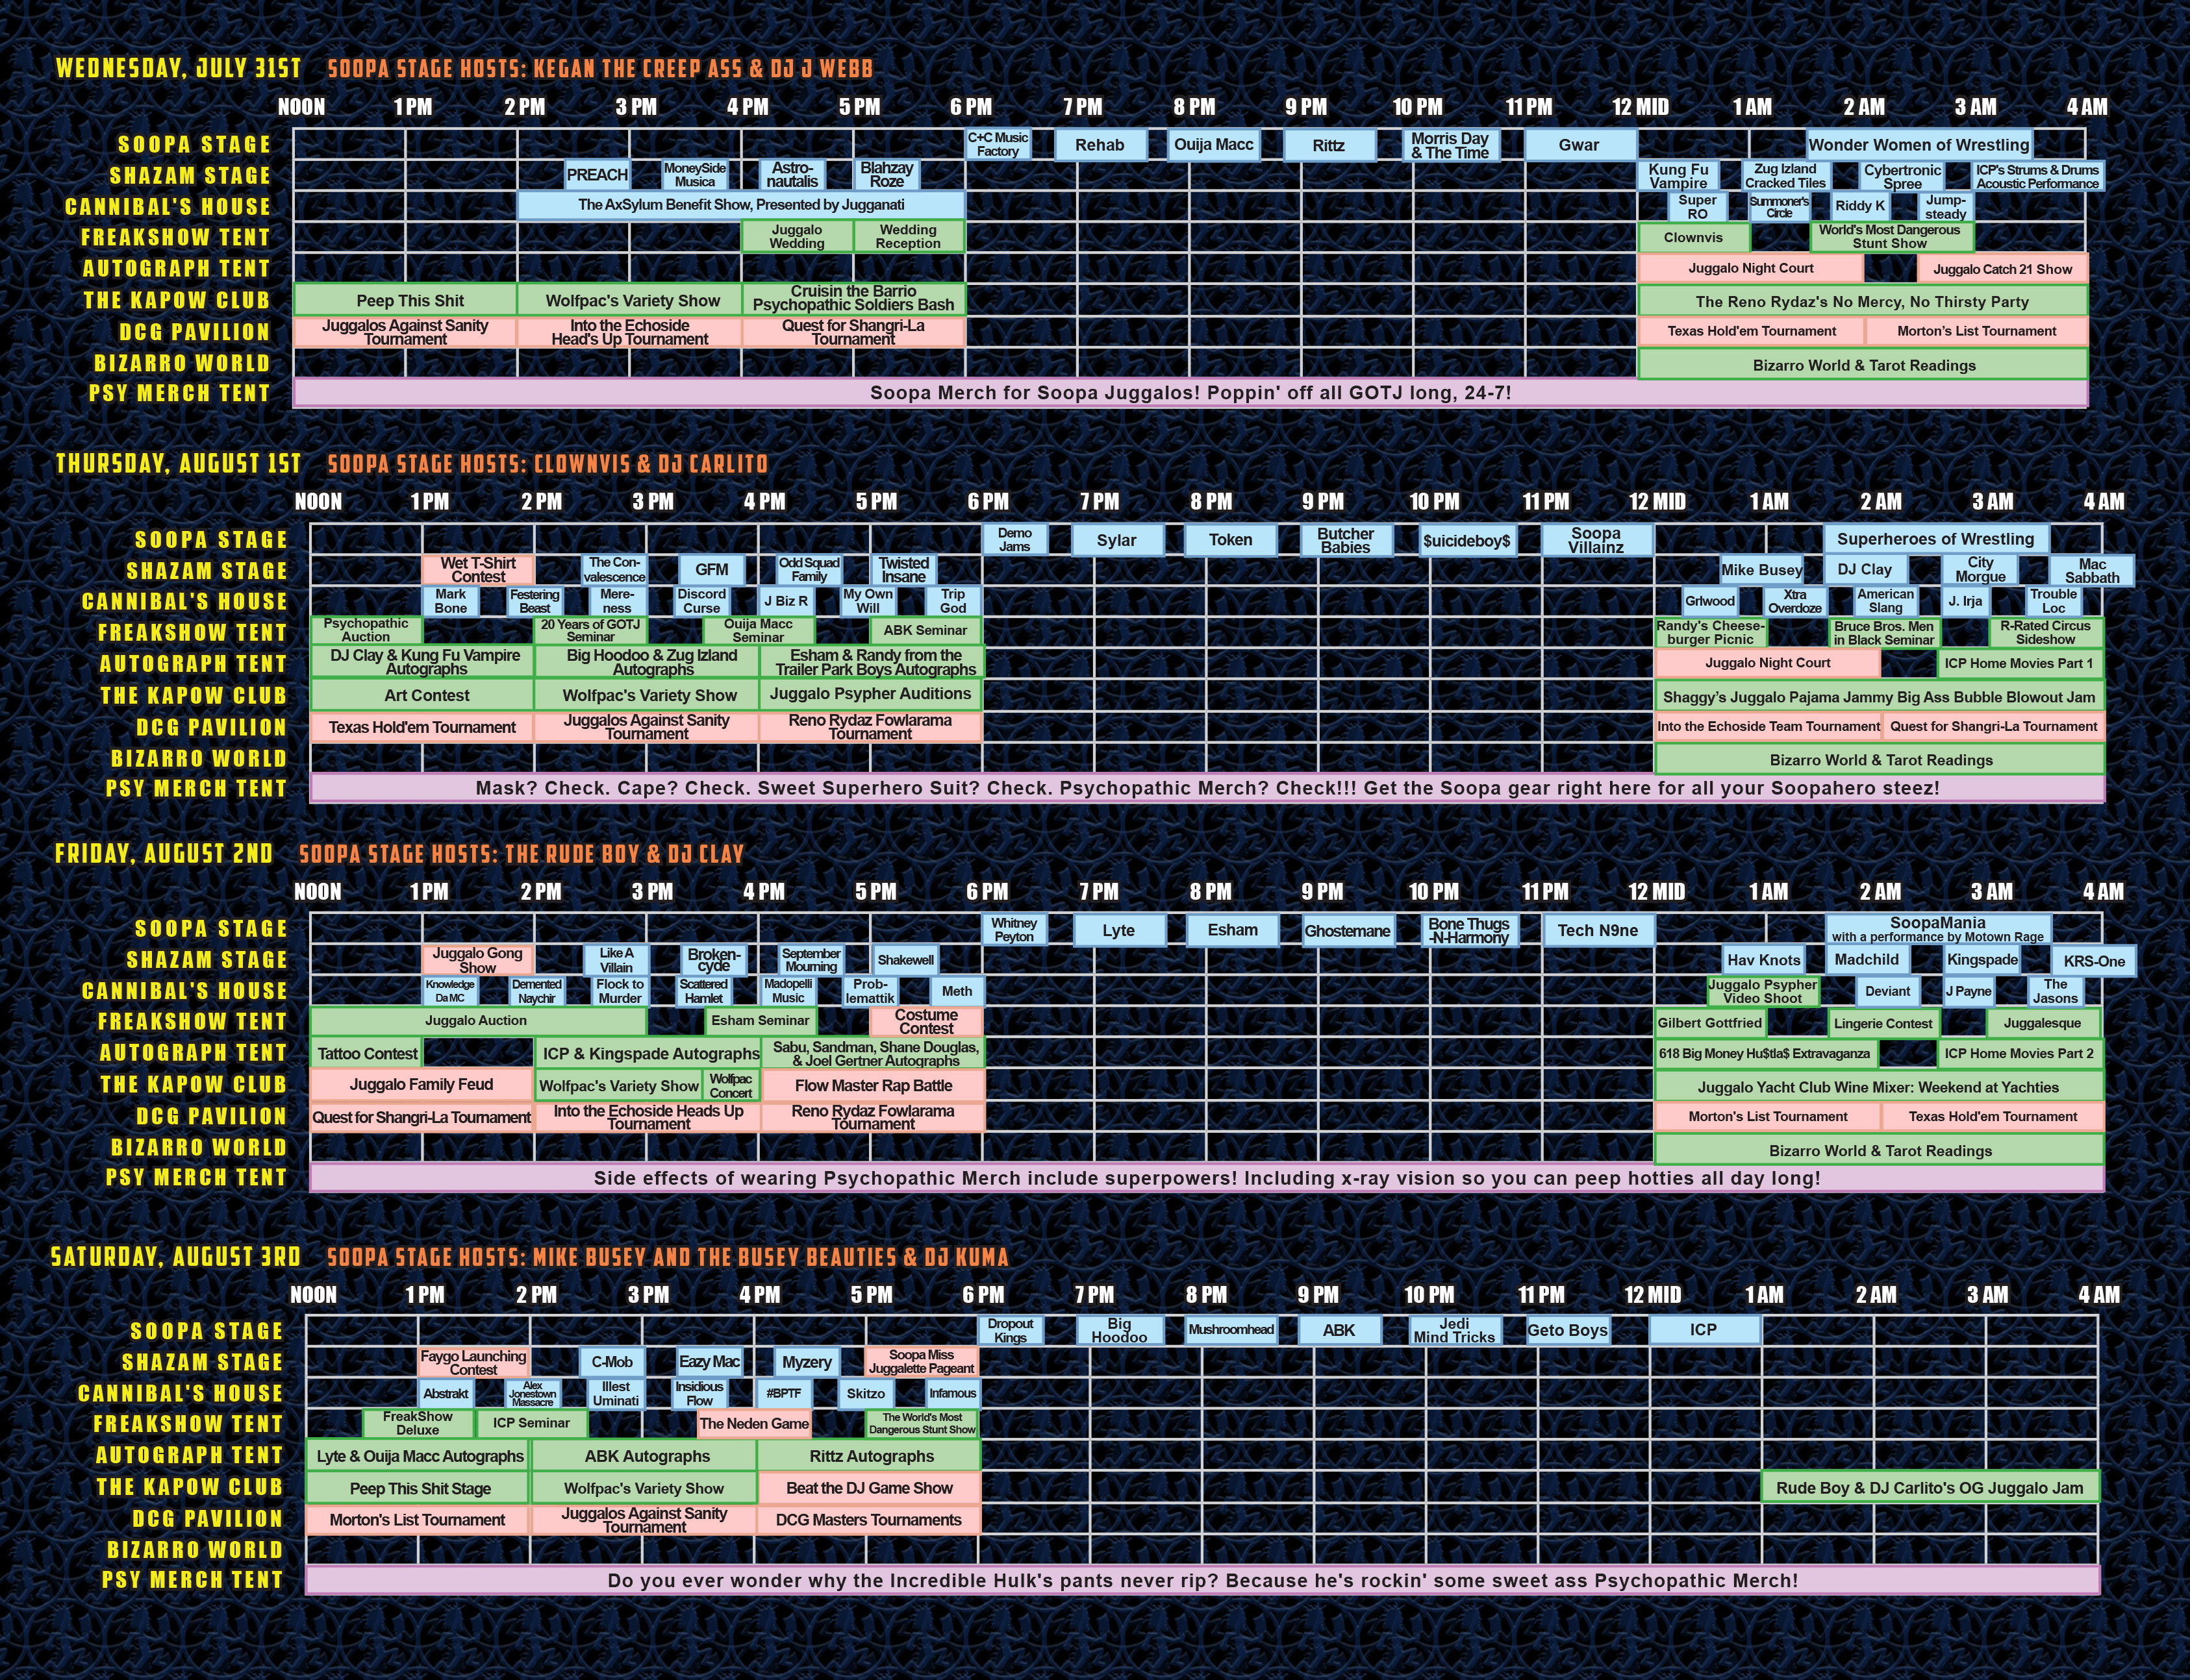Open the Juggalo Gong Show entry
The image size is (2190, 1680).
[477, 960]
